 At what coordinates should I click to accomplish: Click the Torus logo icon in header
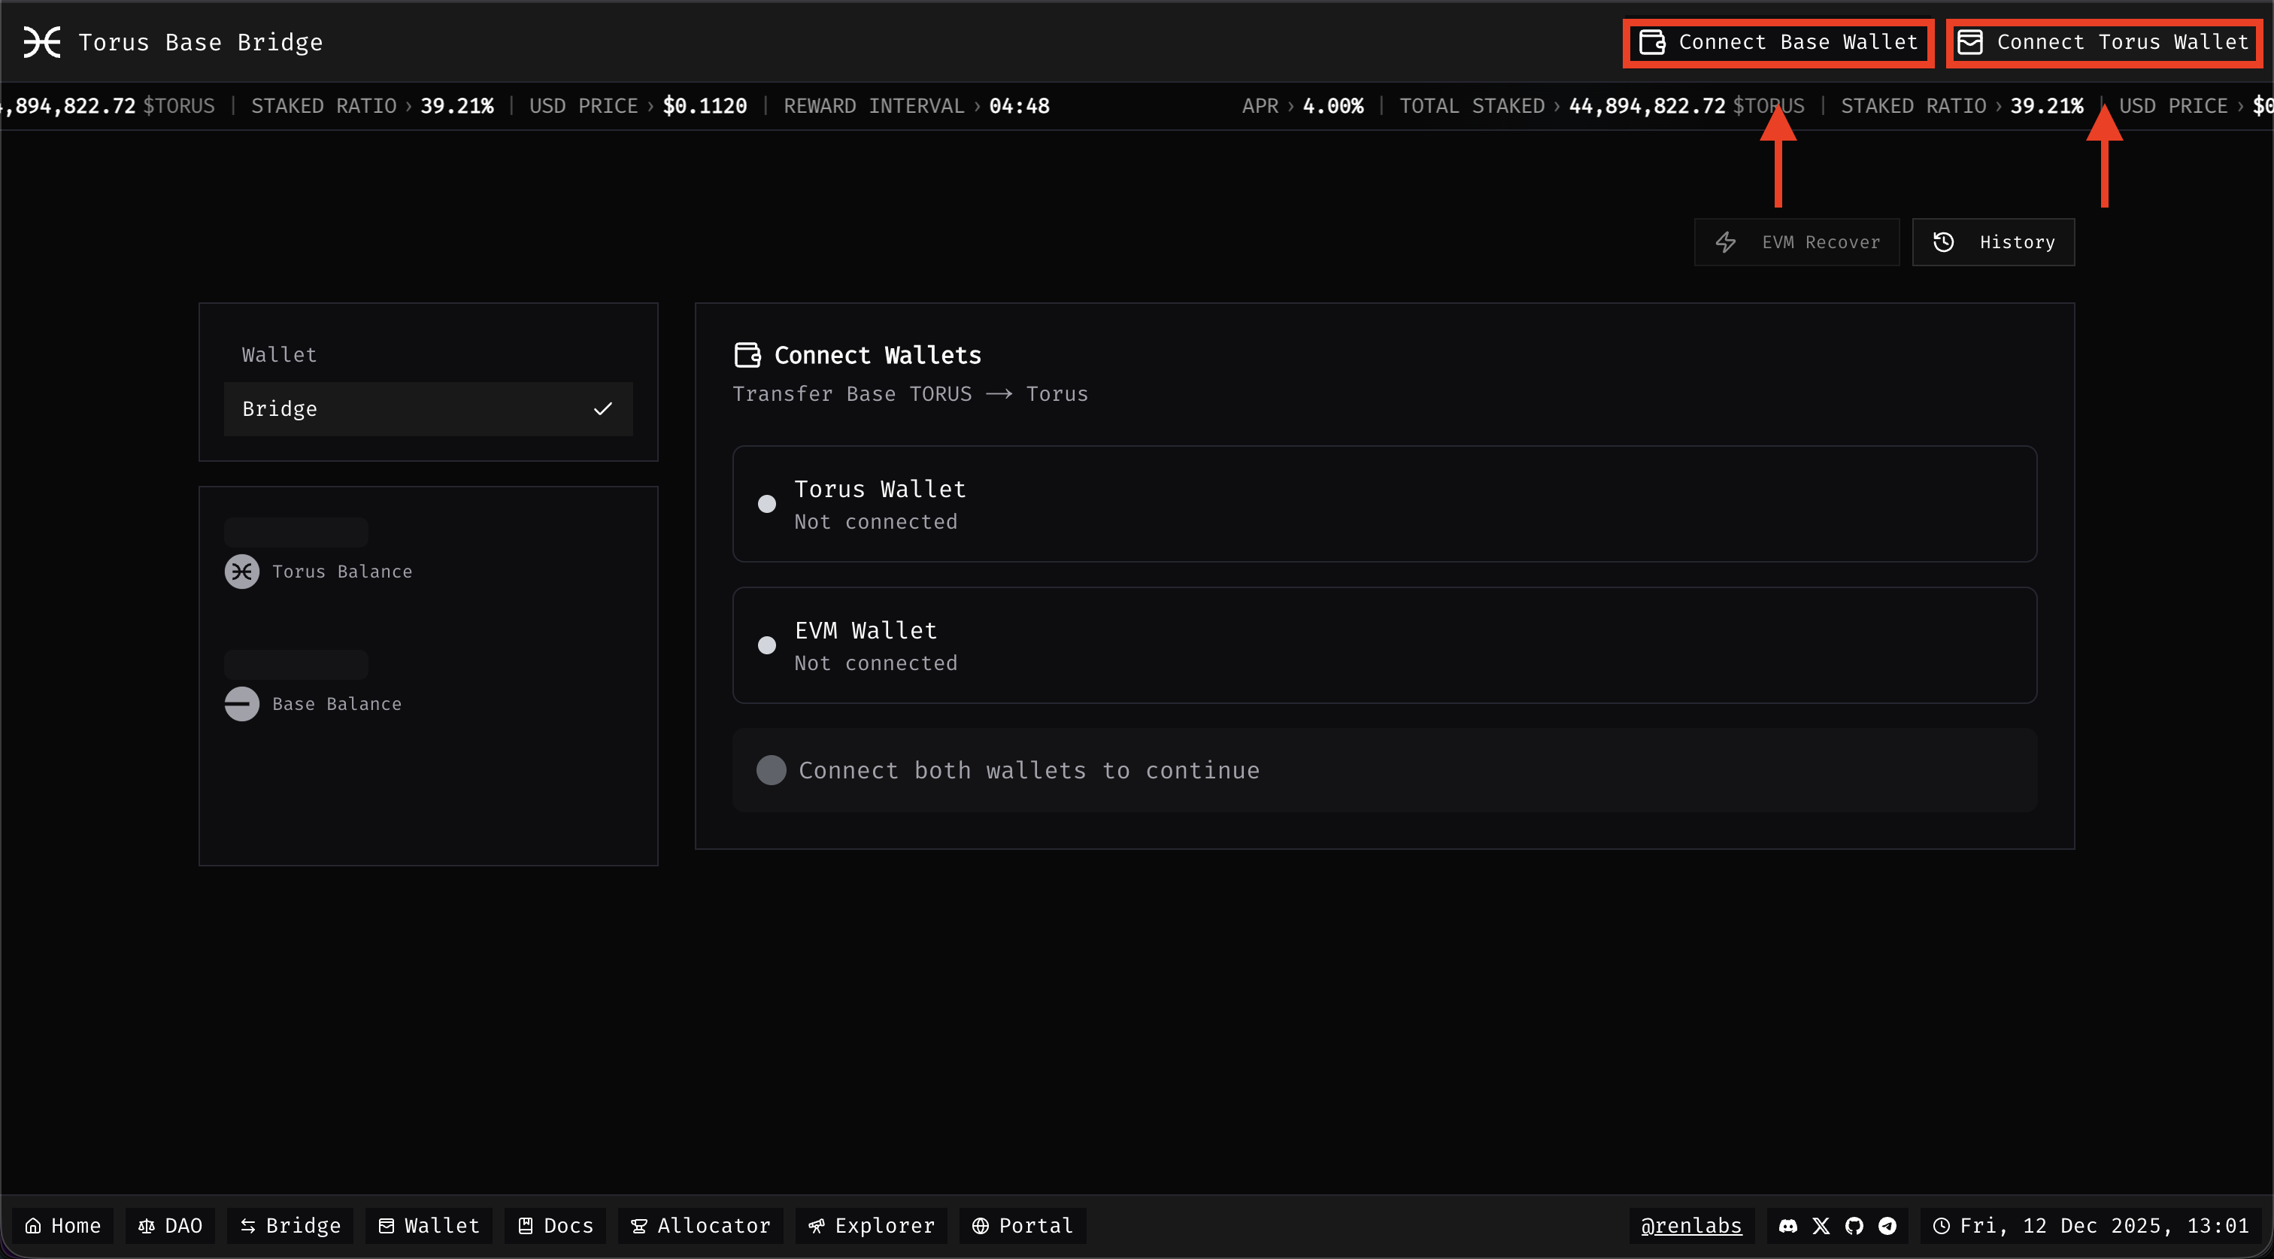pyautogui.click(x=41, y=41)
